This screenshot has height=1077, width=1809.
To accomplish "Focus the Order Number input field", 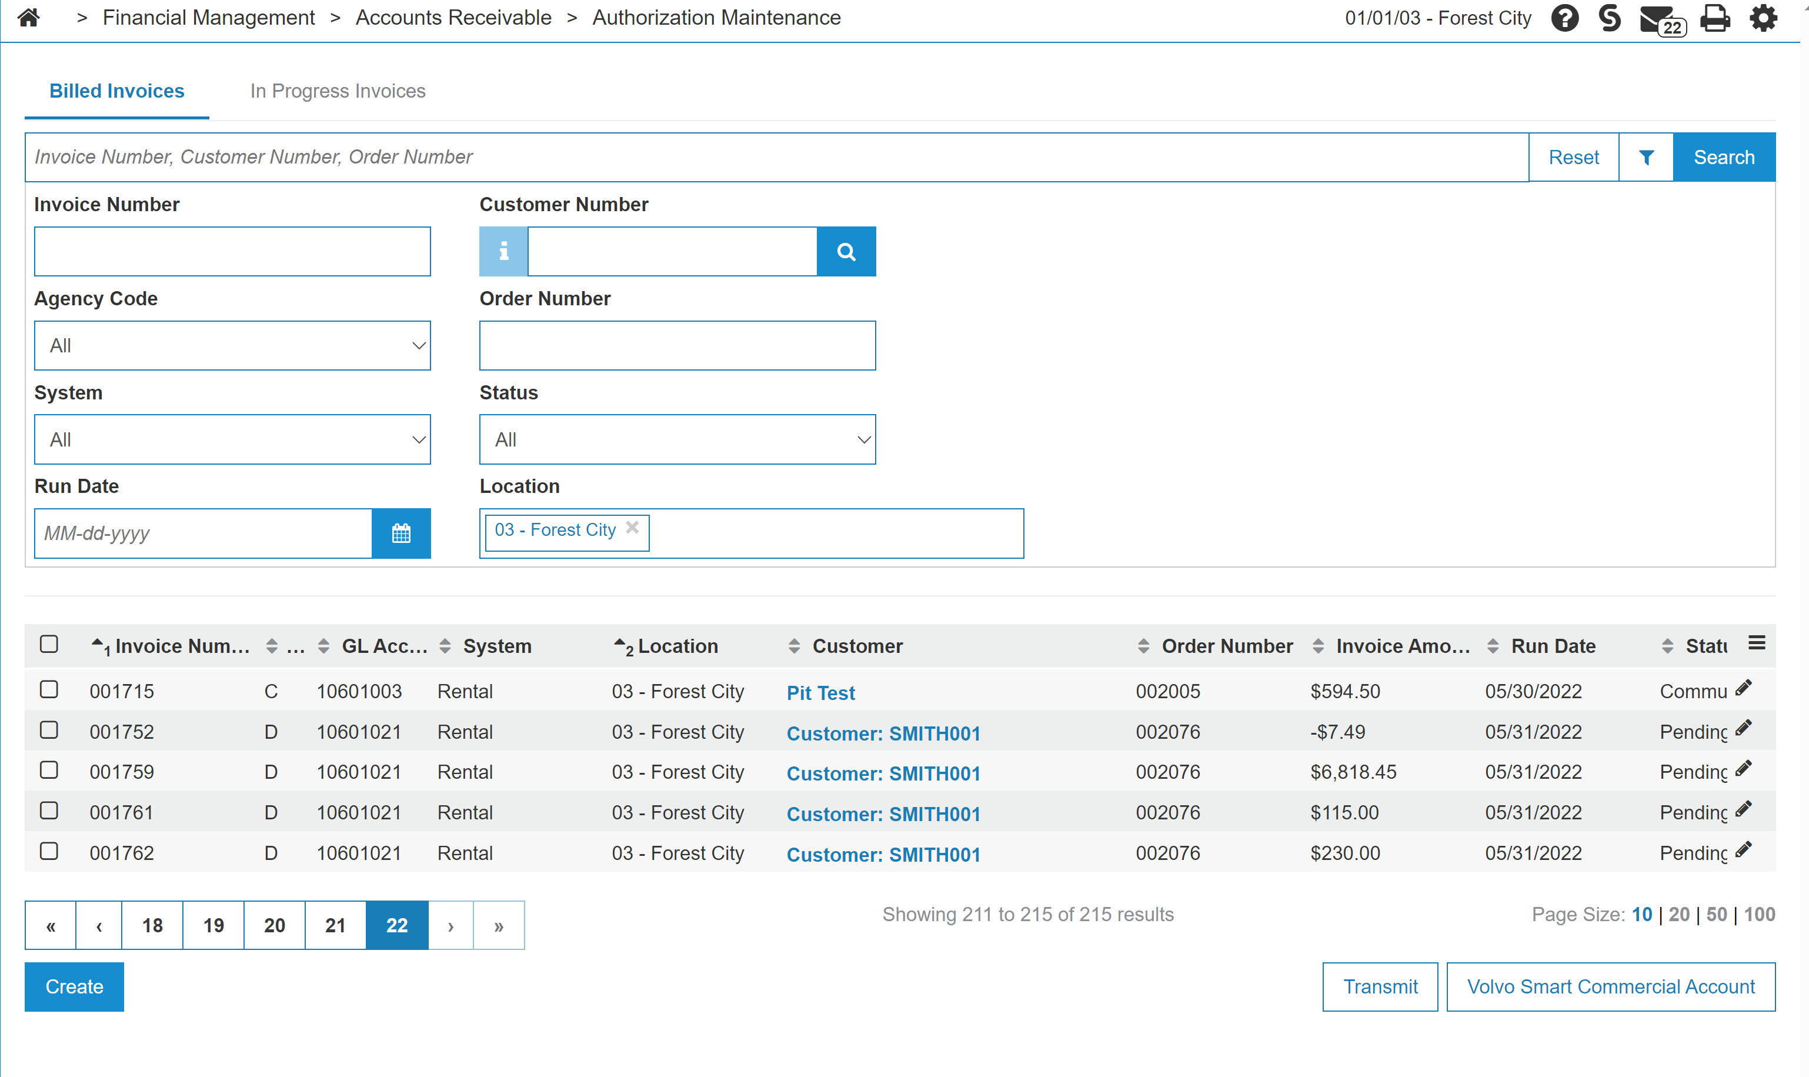I will pyautogui.click(x=677, y=345).
